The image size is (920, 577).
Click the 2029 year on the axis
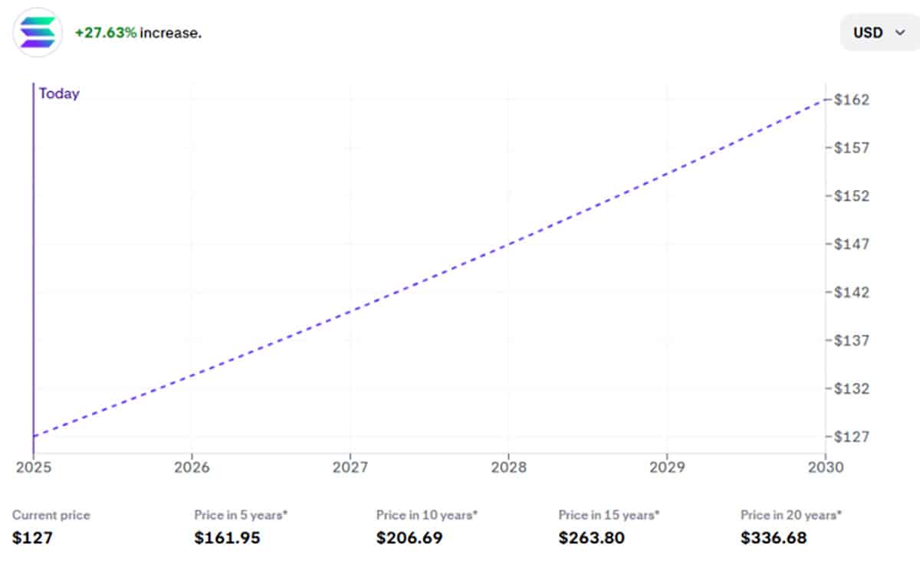click(x=667, y=467)
